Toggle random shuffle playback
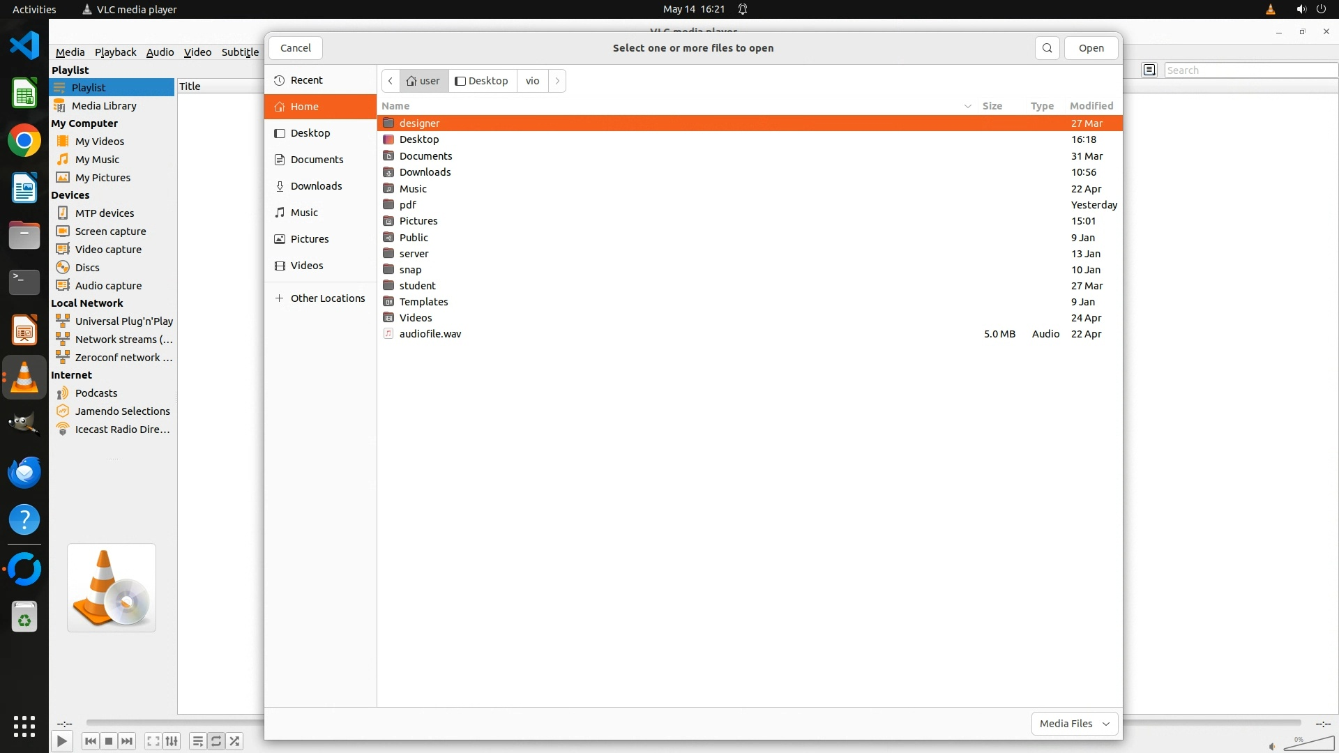 pyautogui.click(x=235, y=741)
